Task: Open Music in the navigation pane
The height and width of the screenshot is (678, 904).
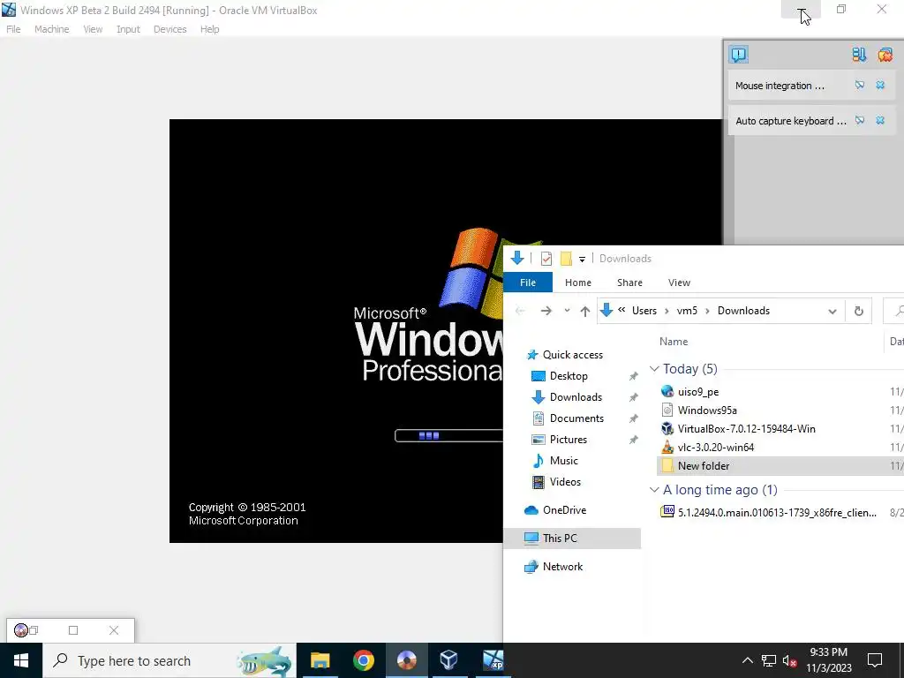Action: [x=563, y=461]
